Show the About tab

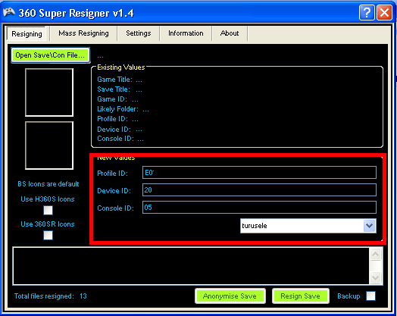tap(230, 33)
